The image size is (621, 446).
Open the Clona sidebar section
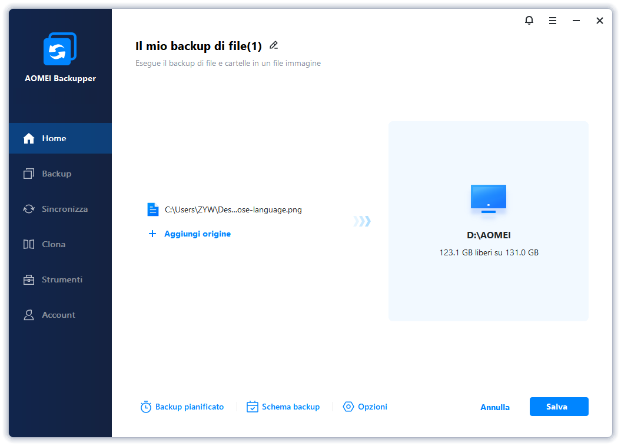point(60,244)
